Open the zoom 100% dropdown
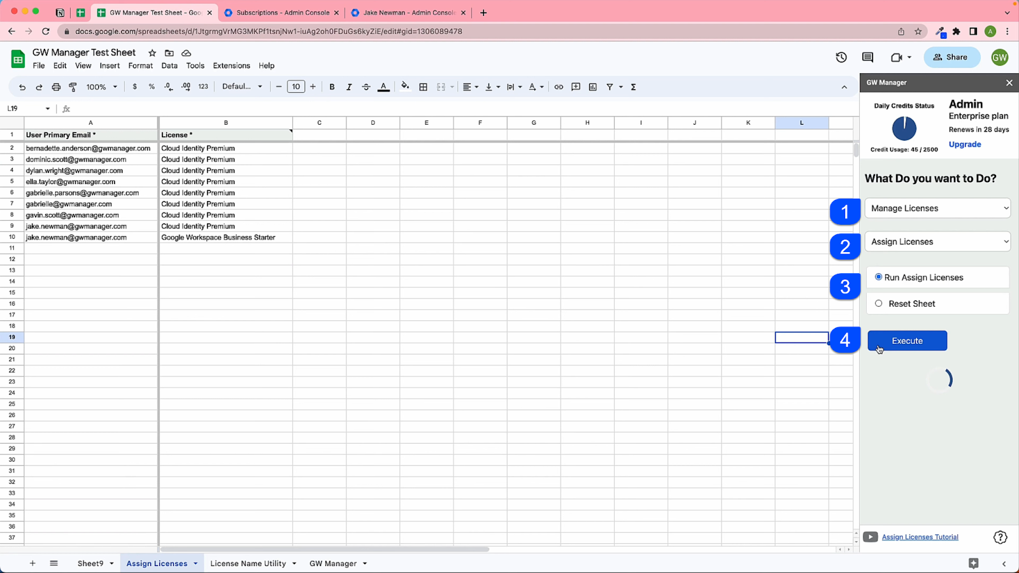The width and height of the screenshot is (1019, 573). (x=102, y=87)
